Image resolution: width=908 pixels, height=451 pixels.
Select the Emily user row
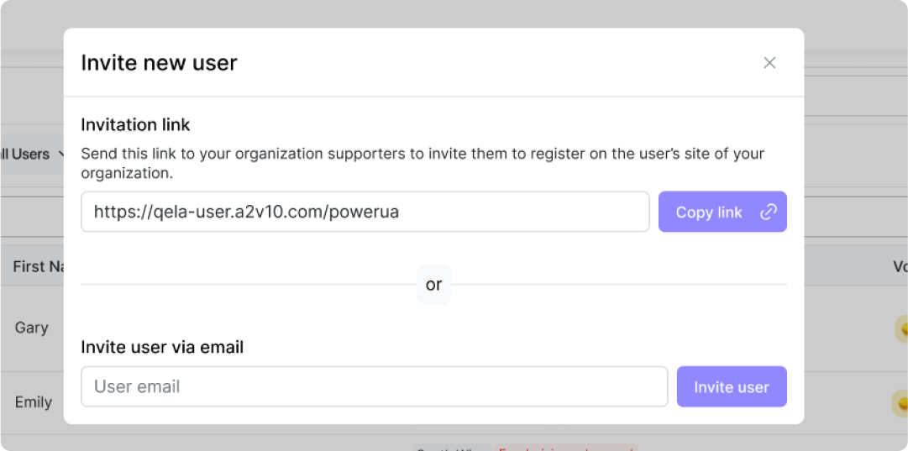pos(34,403)
